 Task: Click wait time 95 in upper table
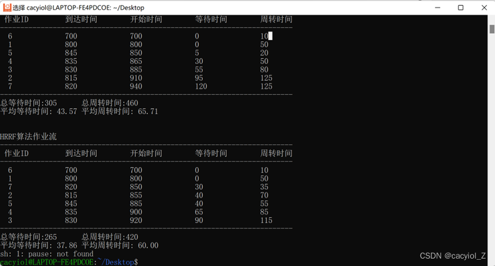click(x=199, y=78)
